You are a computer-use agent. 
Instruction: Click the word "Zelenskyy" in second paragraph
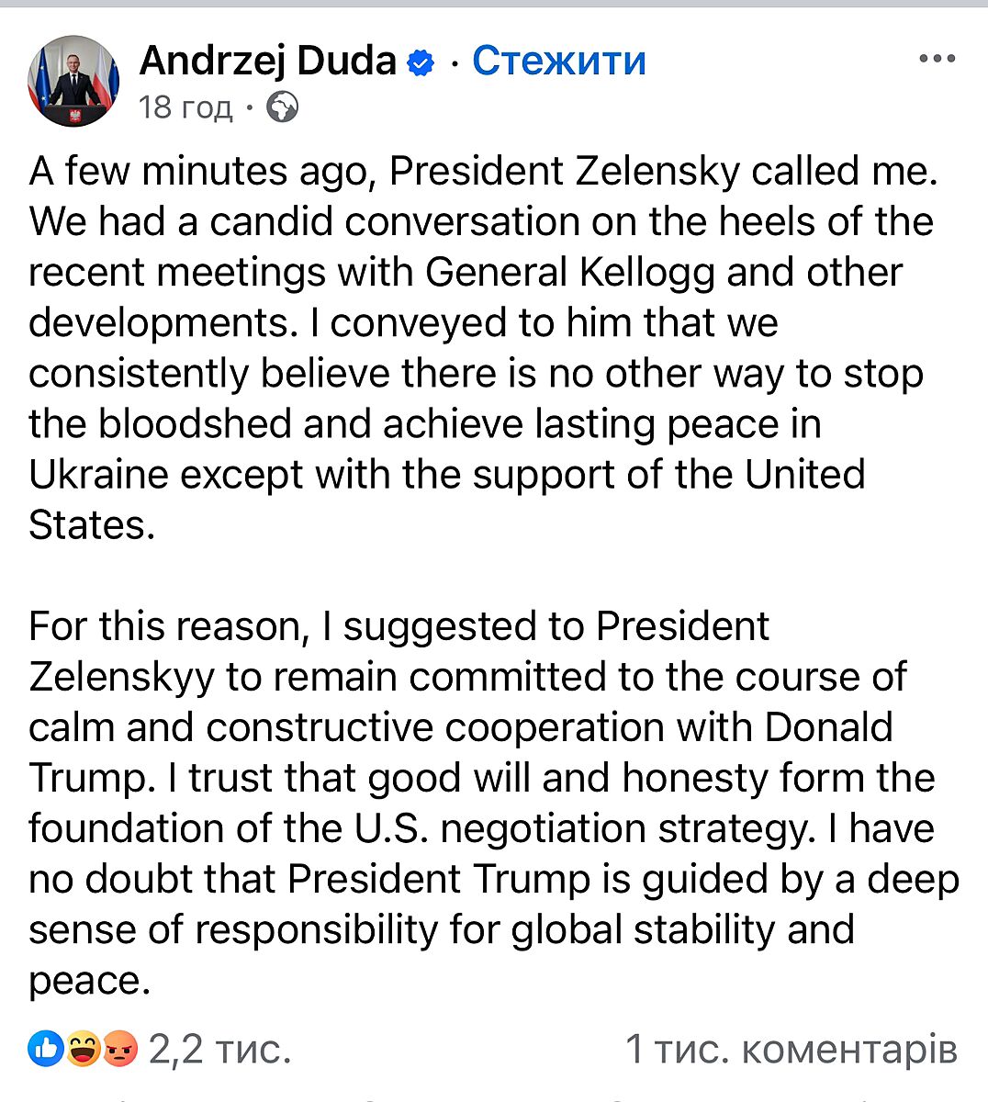[121, 677]
